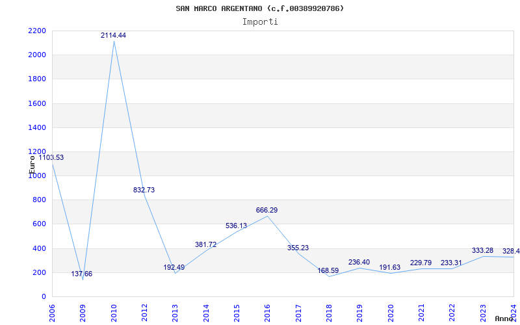Viewport: 520px width, 325px height.
Task: Click the 236.40 data label
Action: coord(359,263)
